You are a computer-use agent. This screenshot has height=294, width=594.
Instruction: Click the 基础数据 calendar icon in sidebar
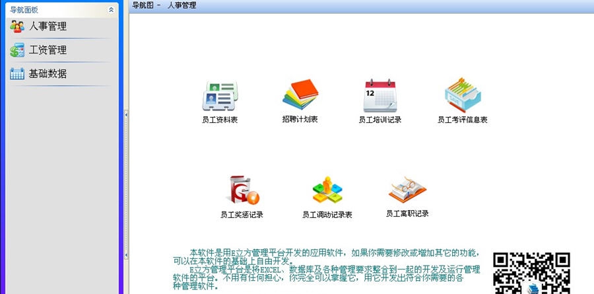tap(17, 73)
